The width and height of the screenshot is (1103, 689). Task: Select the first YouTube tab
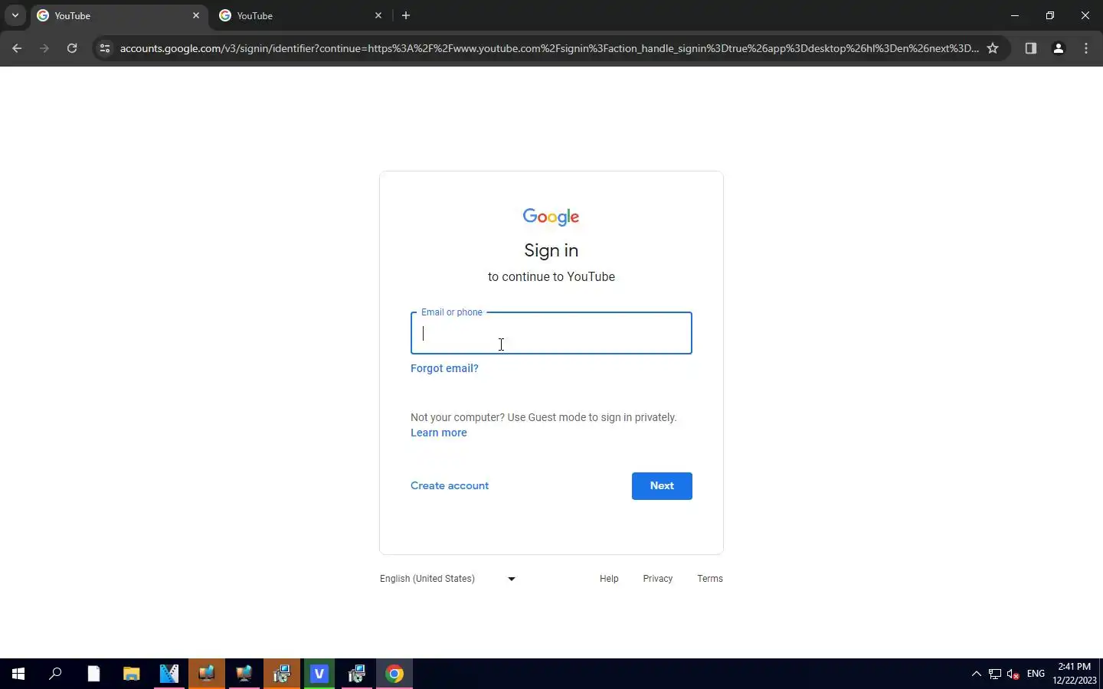(118, 15)
